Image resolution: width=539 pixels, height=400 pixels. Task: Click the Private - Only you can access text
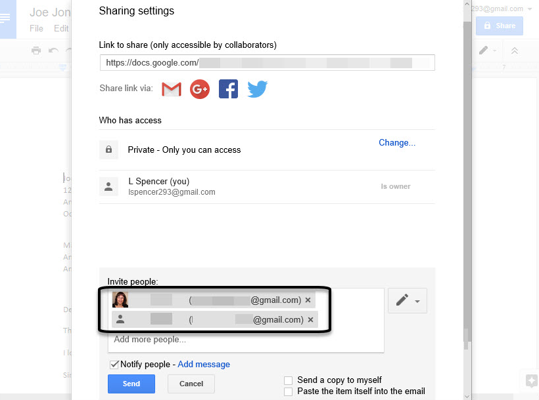click(x=184, y=150)
